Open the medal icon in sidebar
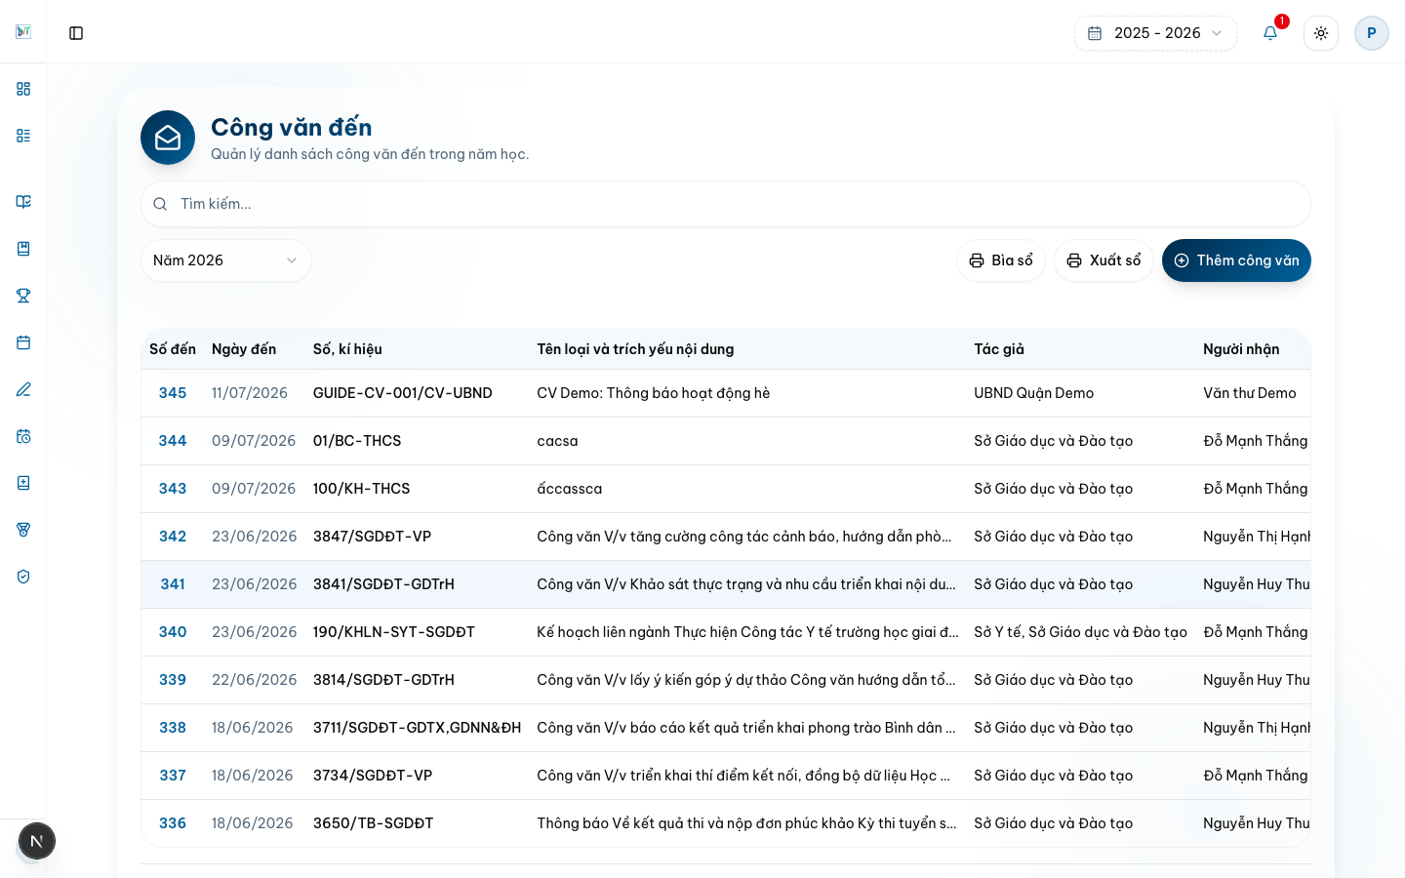Viewport: 1405px width, 878px height. [23, 530]
